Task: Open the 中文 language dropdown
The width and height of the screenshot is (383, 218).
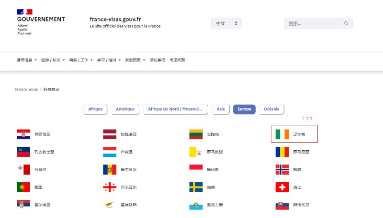Action: tap(226, 23)
